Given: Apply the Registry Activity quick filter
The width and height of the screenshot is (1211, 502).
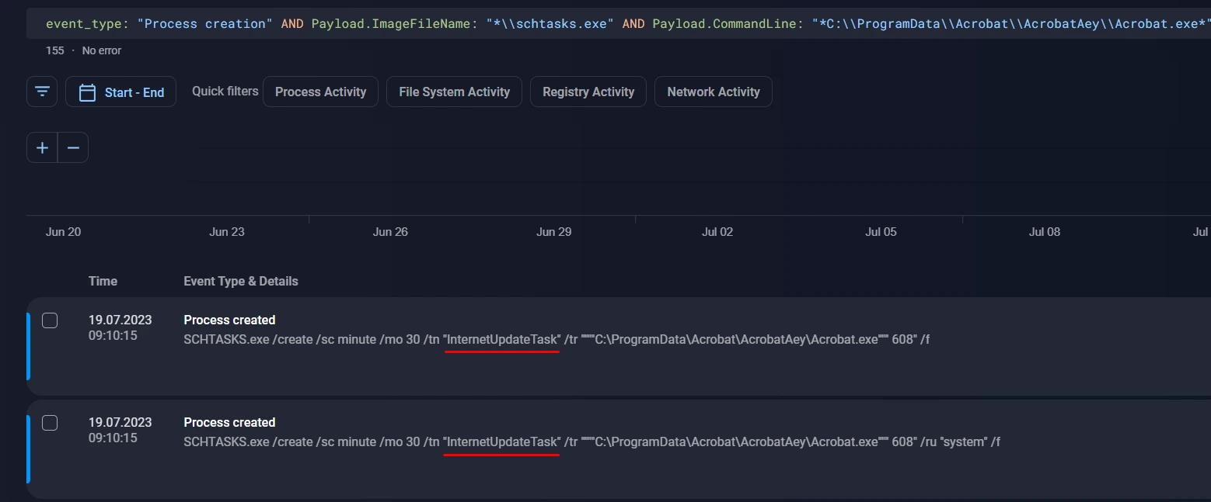Looking at the screenshot, I should [588, 92].
